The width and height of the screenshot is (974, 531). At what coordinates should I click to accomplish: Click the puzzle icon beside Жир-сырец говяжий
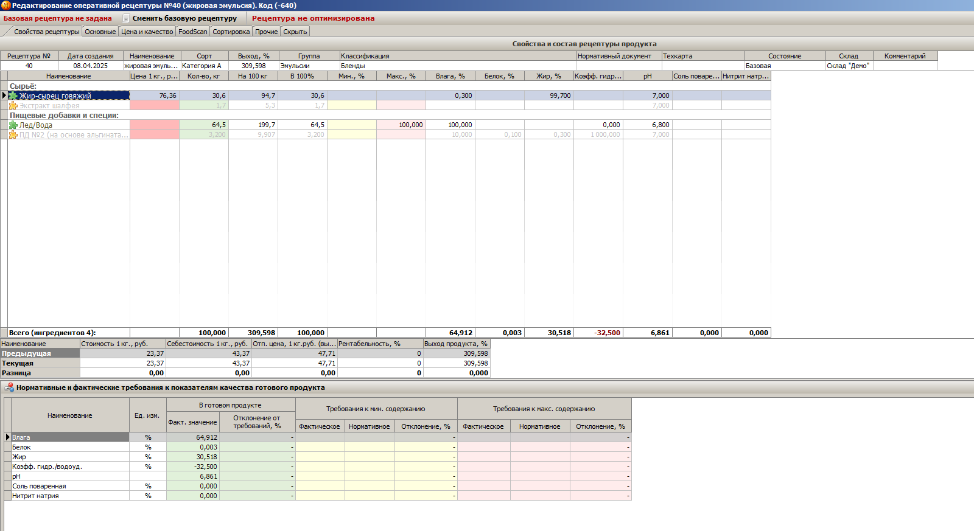point(13,95)
